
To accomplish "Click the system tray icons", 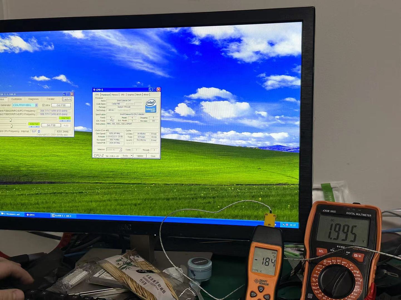I will click(x=285, y=225).
